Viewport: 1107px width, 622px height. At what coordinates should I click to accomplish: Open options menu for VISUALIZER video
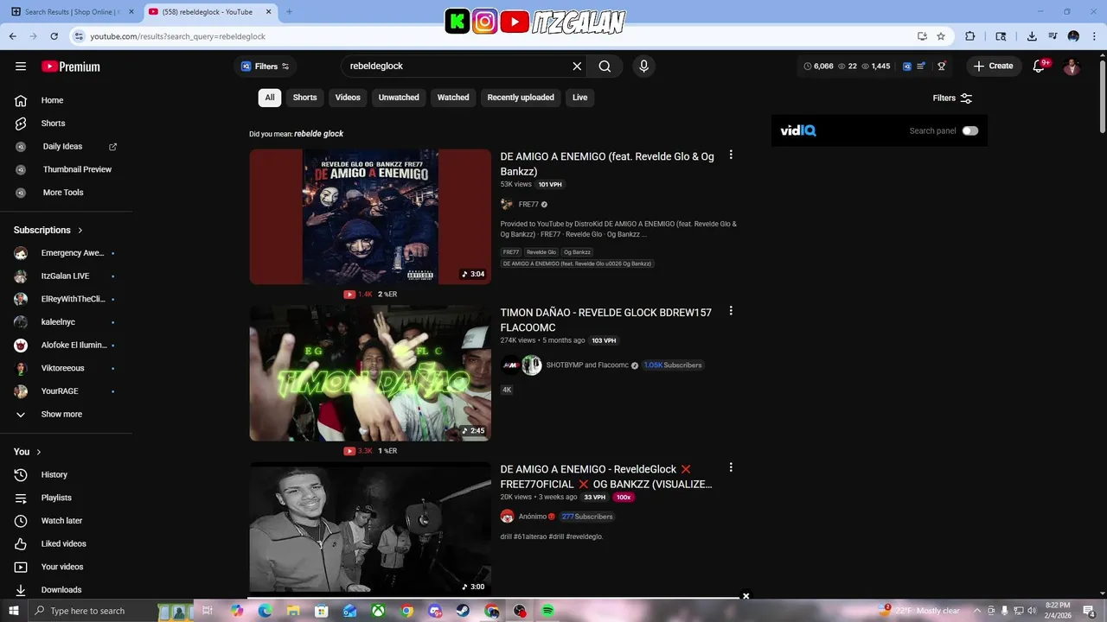pyautogui.click(x=731, y=467)
